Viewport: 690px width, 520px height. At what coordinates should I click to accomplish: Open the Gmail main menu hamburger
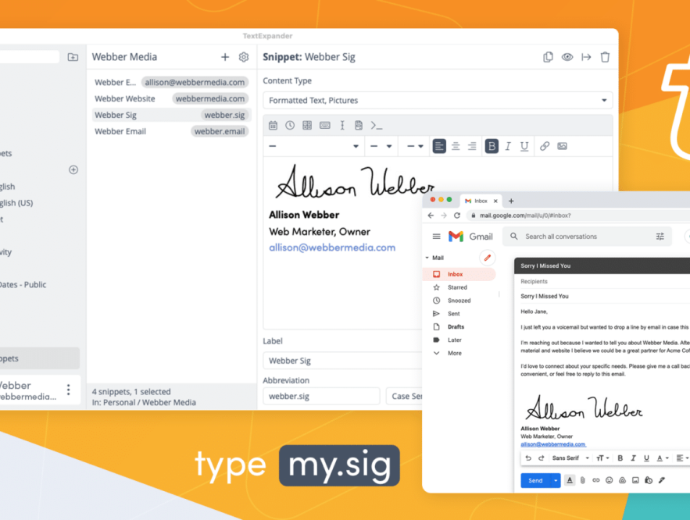click(x=436, y=237)
